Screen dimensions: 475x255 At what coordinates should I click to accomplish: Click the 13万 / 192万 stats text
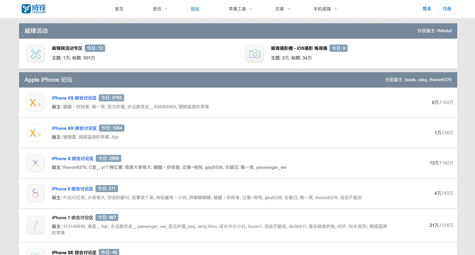pos(441,163)
